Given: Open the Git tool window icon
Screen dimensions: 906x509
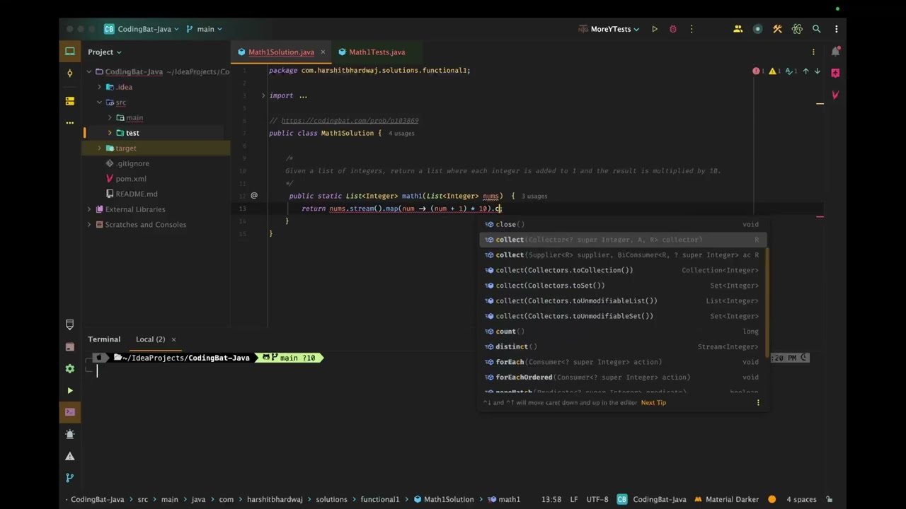Looking at the screenshot, I should (69, 478).
